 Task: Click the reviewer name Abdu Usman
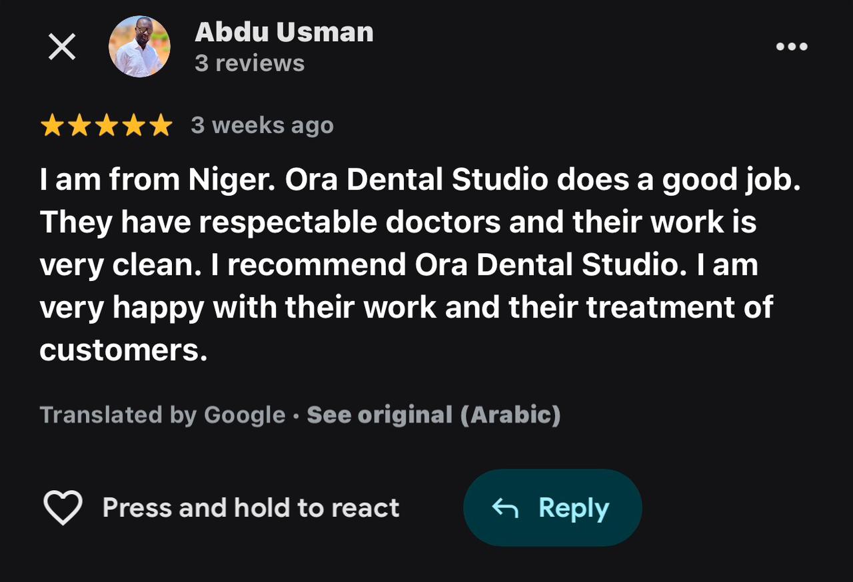[x=284, y=33]
